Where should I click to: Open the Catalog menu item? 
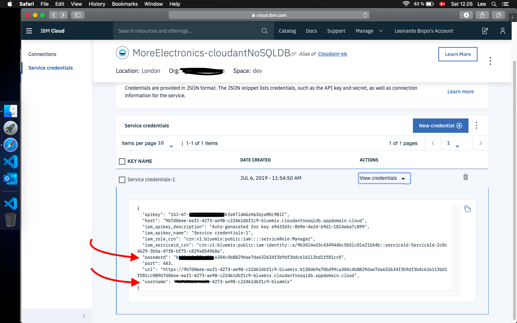pos(287,31)
